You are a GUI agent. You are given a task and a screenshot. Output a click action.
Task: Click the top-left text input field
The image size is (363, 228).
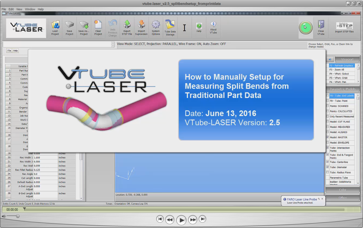(57, 44)
